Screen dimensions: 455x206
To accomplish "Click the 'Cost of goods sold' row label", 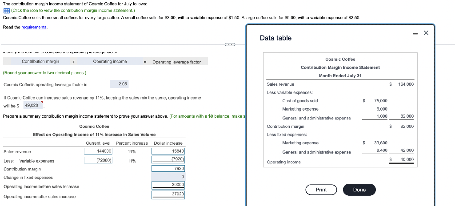I will tap(300, 101).
